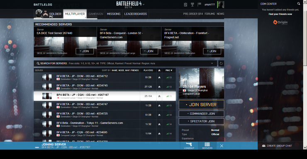Open the Leaderboards tab
Image resolution: width=307 pixels, height=159 pixels.
pyautogui.click(x=136, y=14)
